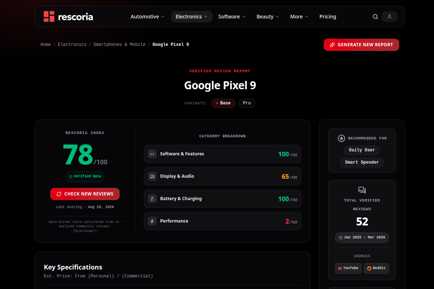Go to Home breadcrumb
Viewport: 434px width, 289px height.
(46, 44)
